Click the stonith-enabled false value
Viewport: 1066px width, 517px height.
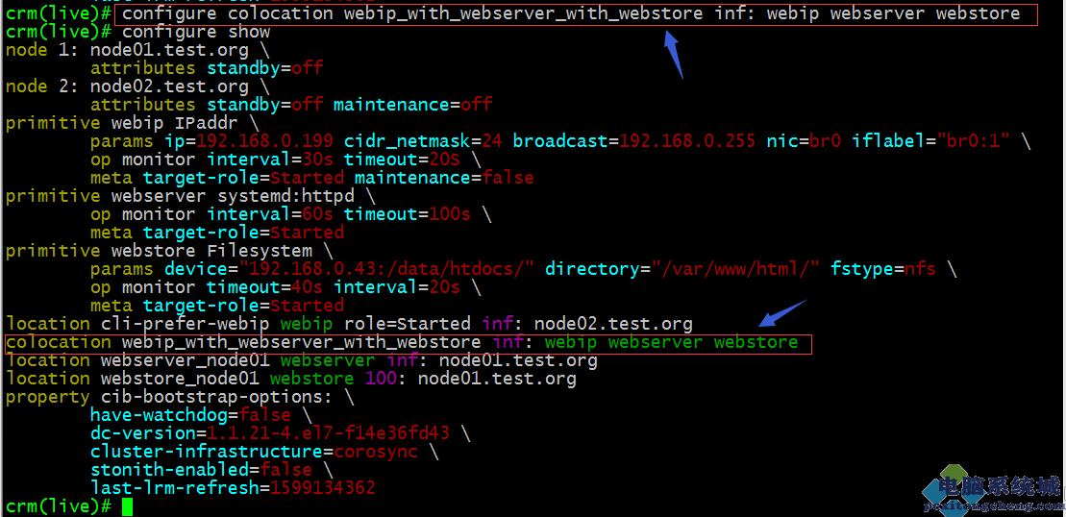286,470
